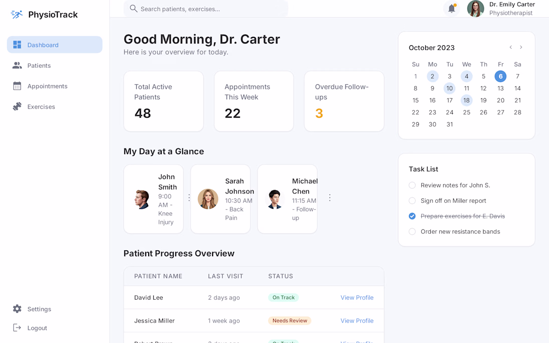Open the Appointments This Week card
549x343 pixels.
click(x=254, y=101)
